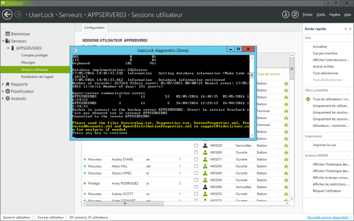Collapse the Impression section
This screenshot has width=354, height=221.
(x=348, y=136)
